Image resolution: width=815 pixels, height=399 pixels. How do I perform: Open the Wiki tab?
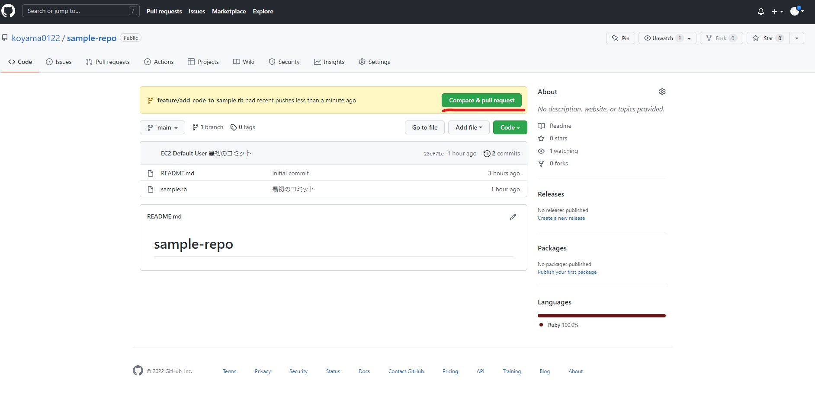pos(244,62)
